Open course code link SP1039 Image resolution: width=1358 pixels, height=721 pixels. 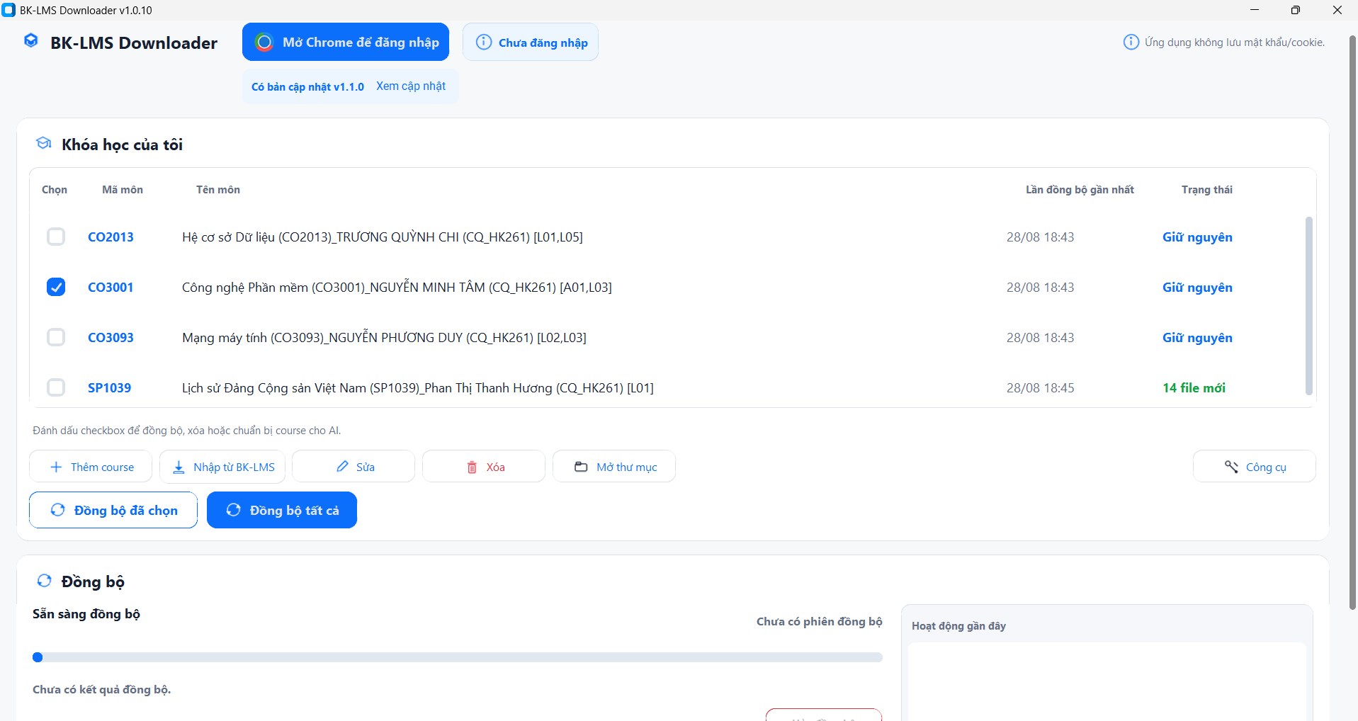pos(109,387)
